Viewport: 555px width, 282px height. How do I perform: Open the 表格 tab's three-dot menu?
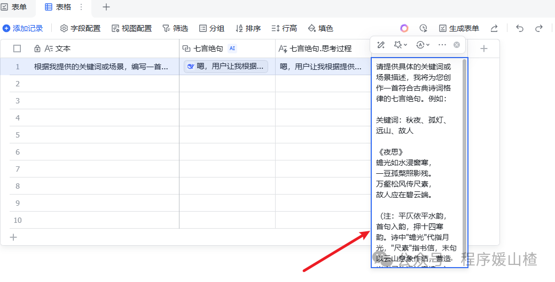81,7
